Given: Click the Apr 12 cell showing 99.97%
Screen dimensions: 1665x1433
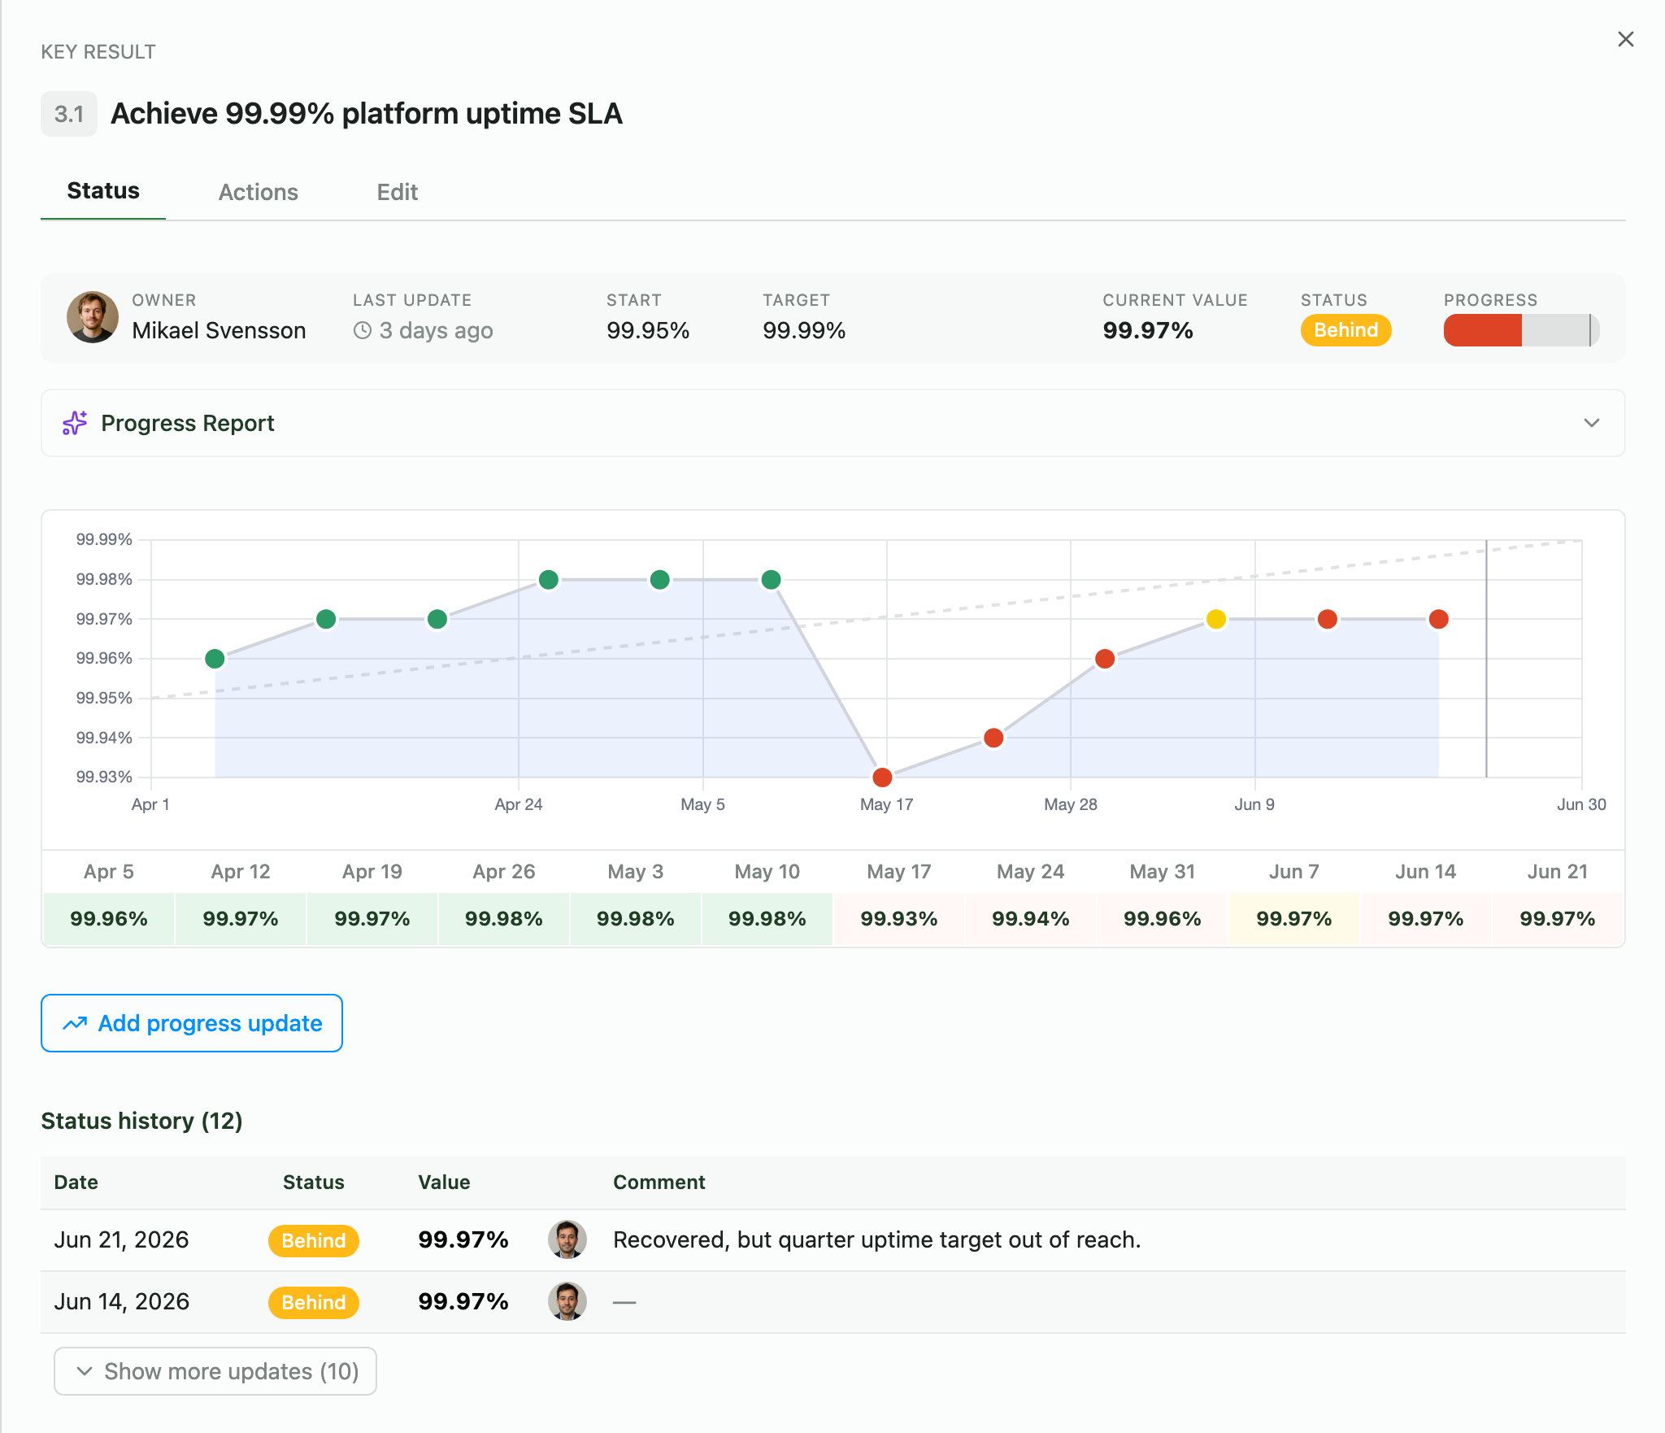Looking at the screenshot, I should point(241,919).
